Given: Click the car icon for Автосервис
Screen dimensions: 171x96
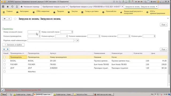Looking at the screenshot, I should 17,12.
